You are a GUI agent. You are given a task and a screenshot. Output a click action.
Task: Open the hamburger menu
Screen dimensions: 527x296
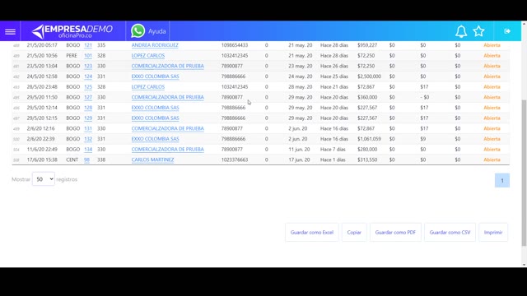point(10,31)
